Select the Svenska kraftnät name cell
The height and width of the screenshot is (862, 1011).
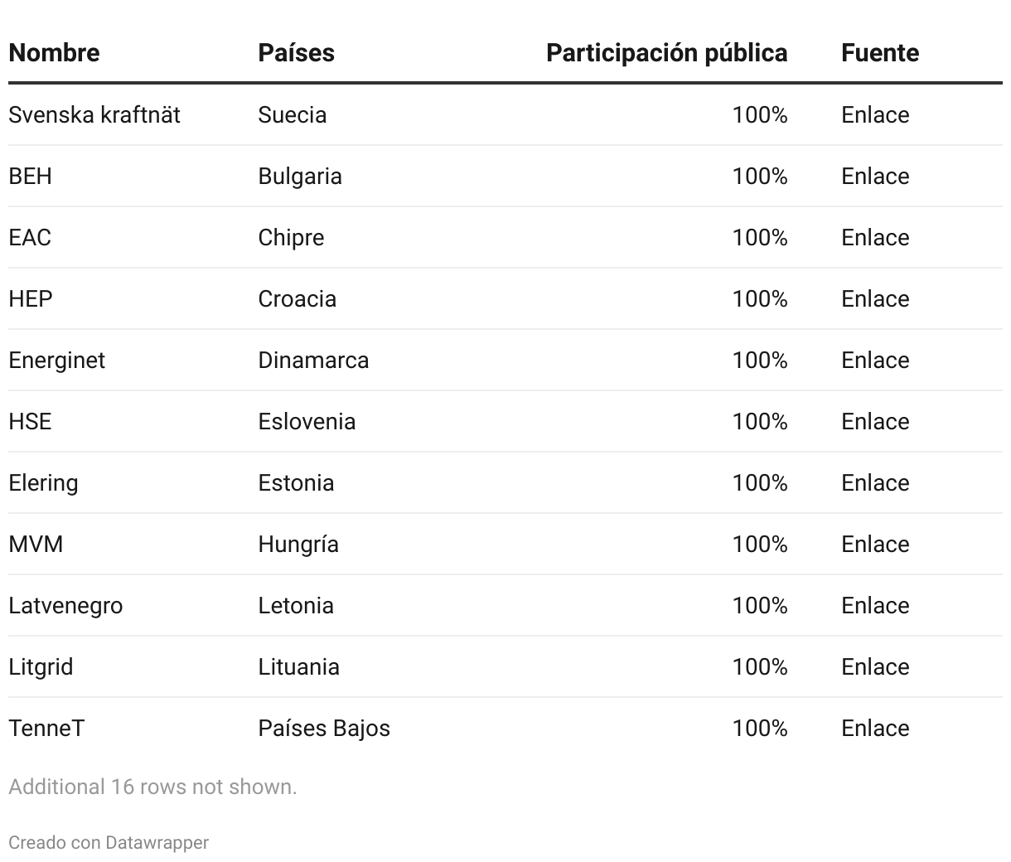tap(94, 114)
